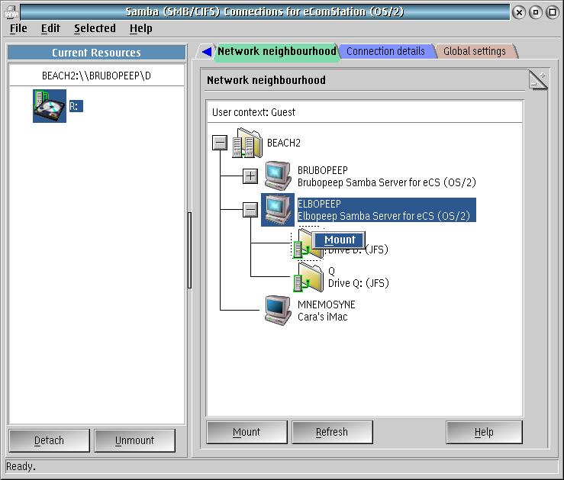The image size is (564, 480).
Task: Click the BRUBOPEEP computer icon
Action: click(278, 176)
